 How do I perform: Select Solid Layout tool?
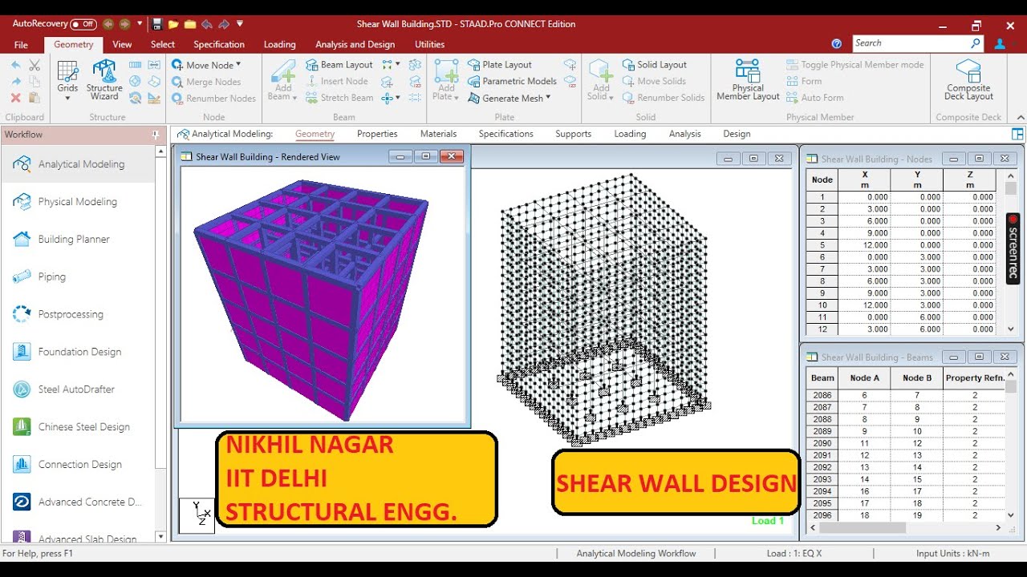pos(654,65)
